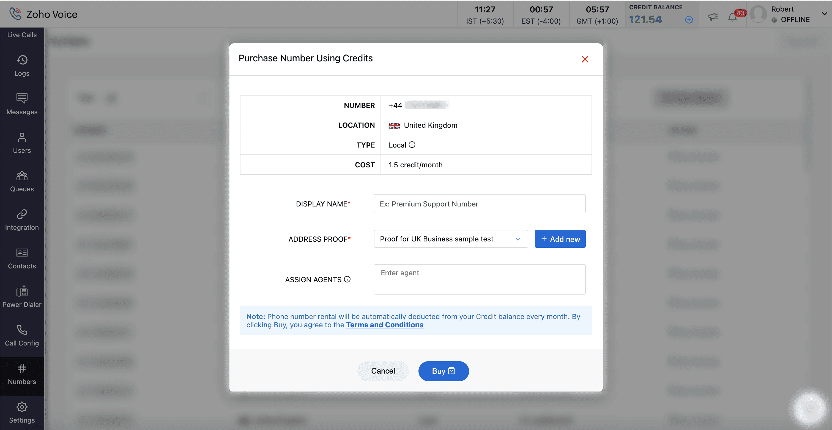Open Queues from the sidebar

point(22,182)
